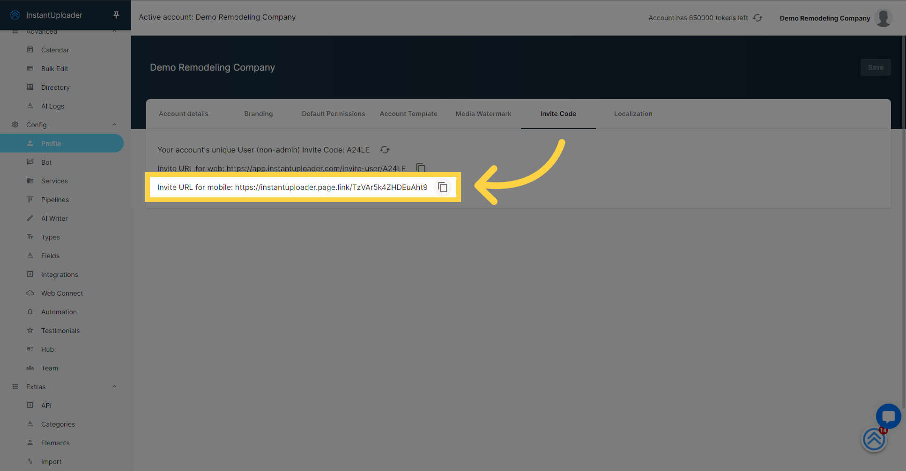The width and height of the screenshot is (906, 471).
Task: Click the InstantUploader brand title
Action: 54,15
